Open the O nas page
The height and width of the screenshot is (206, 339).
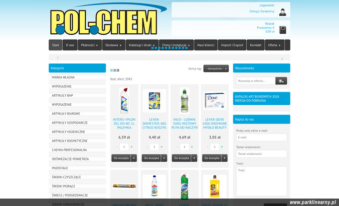pyautogui.click(x=70, y=45)
